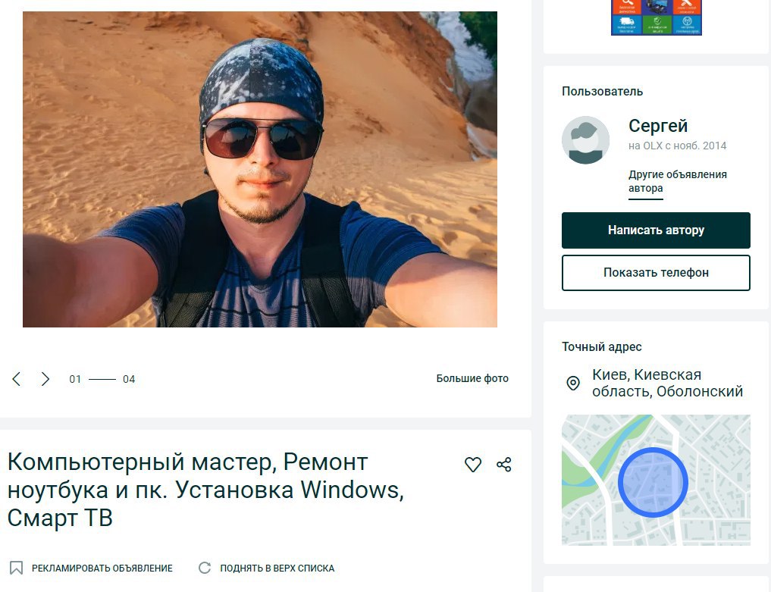The height and width of the screenshot is (592, 771).
Task: Open Большие фото view
Action: (x=472, y=378)
